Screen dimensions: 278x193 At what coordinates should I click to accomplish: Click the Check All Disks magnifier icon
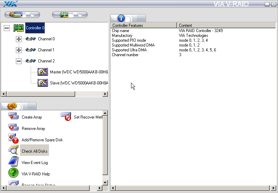tap(13, 150)
